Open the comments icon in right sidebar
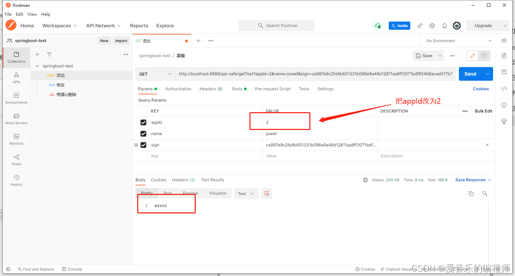This screenshot has width=515, height=276. point(504,72)
